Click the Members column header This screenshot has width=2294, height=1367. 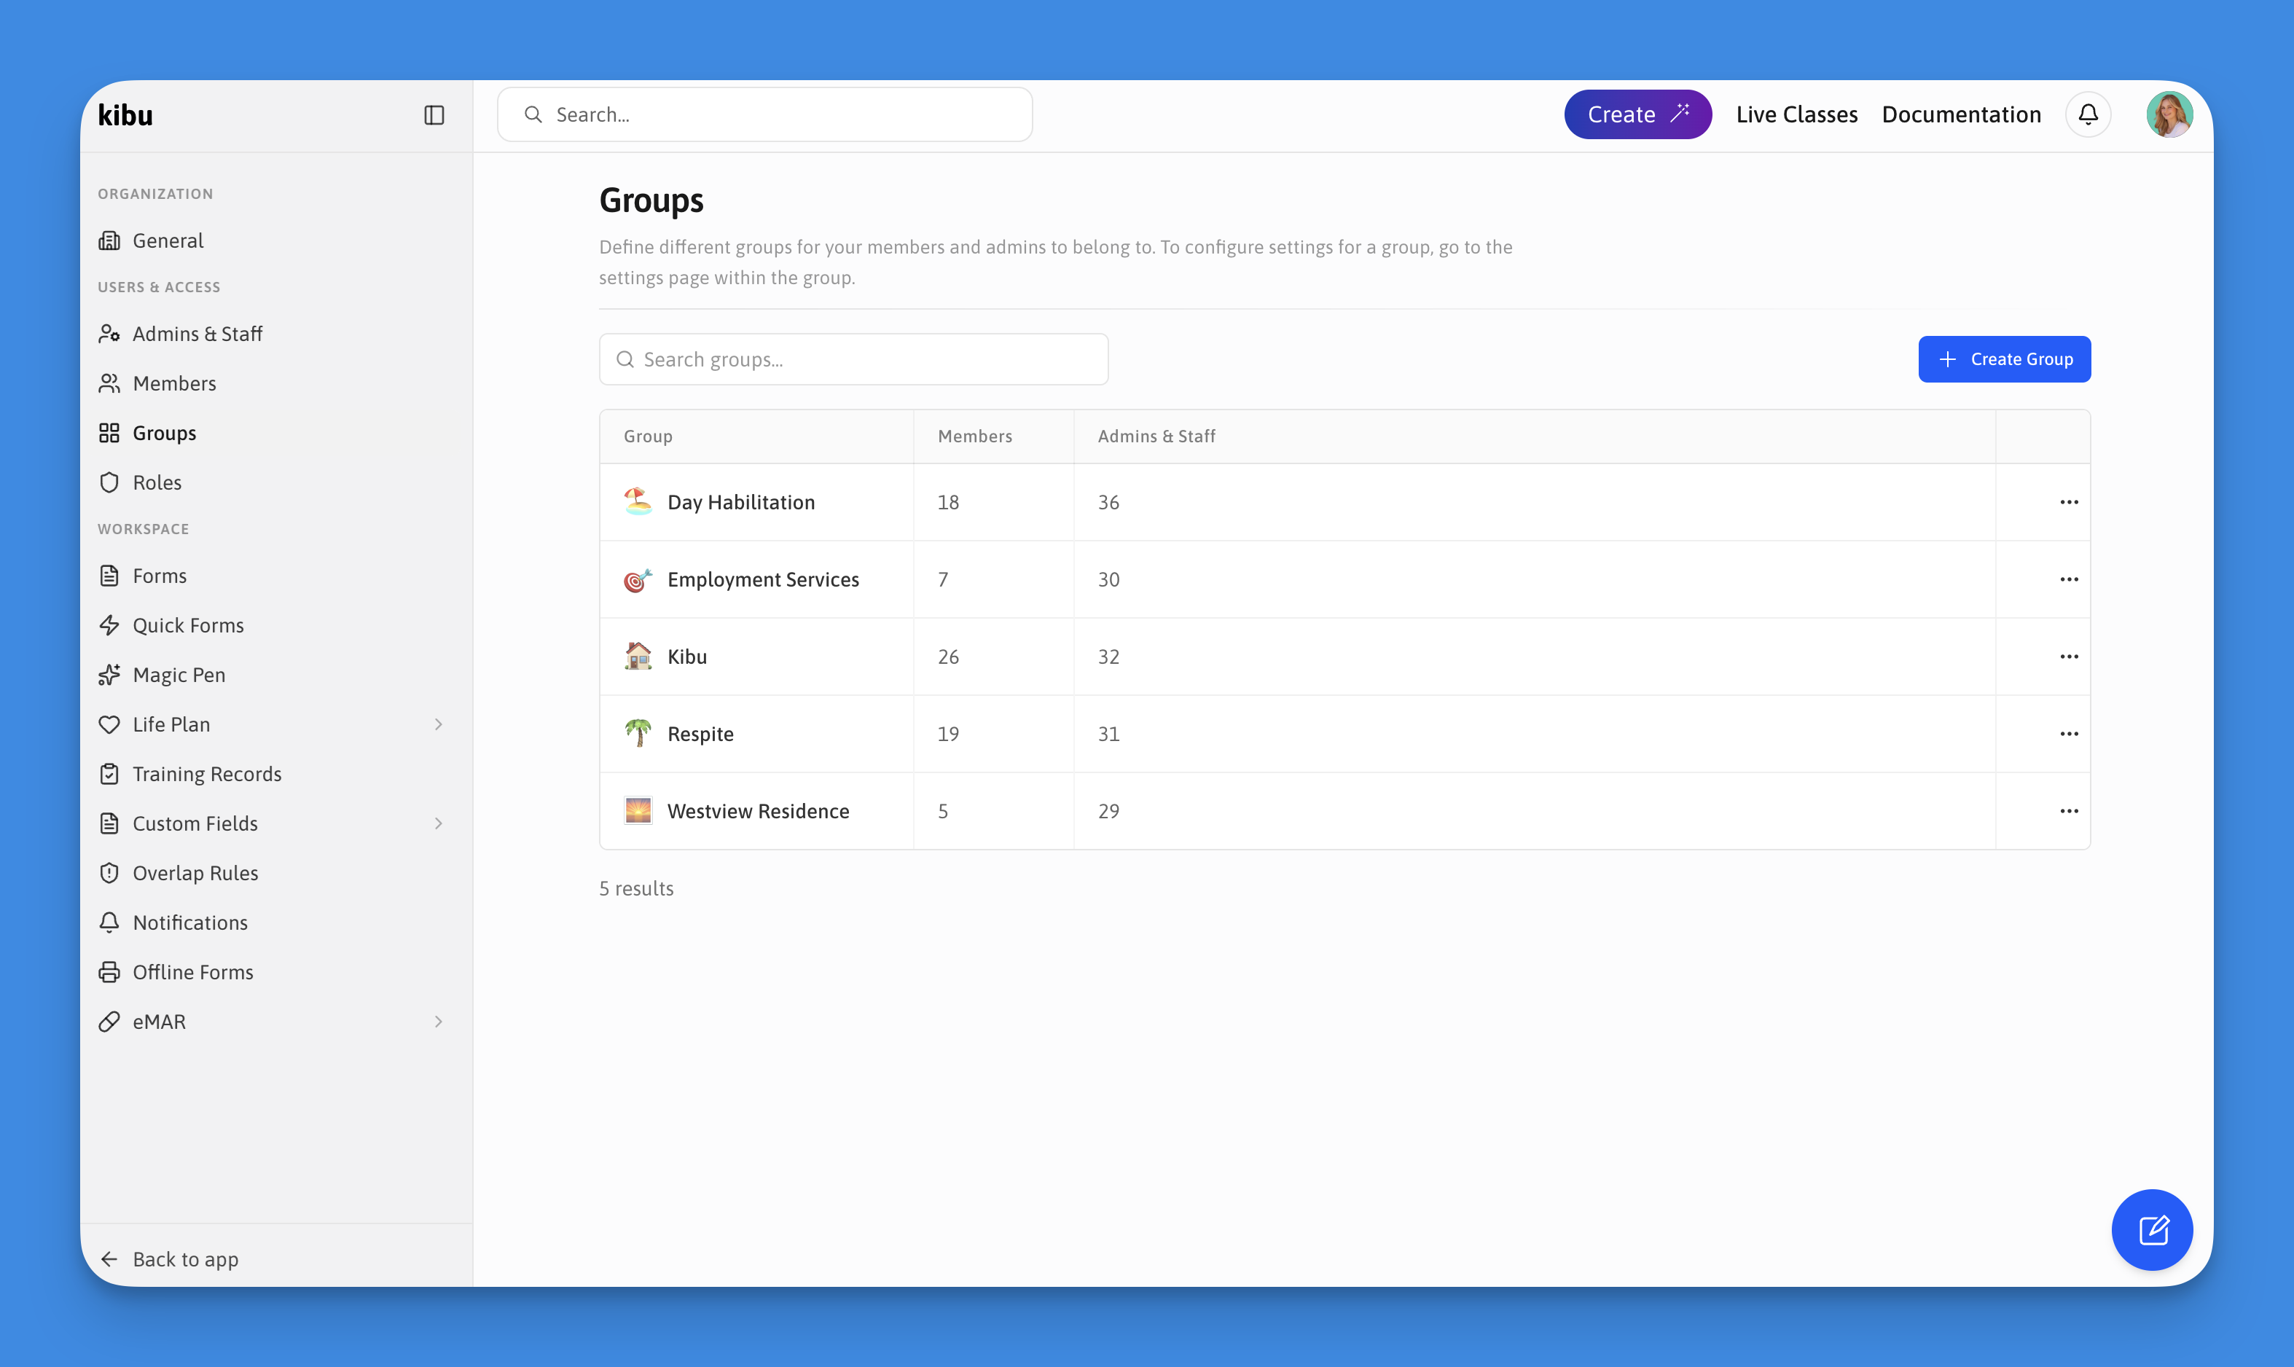tap(974, 436)
